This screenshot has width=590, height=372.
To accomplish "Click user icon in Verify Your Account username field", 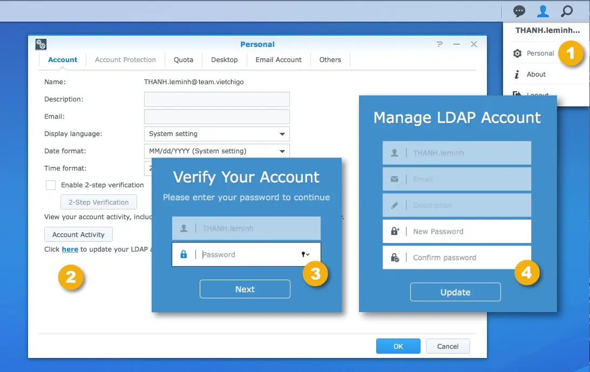I will pos(184,228).
